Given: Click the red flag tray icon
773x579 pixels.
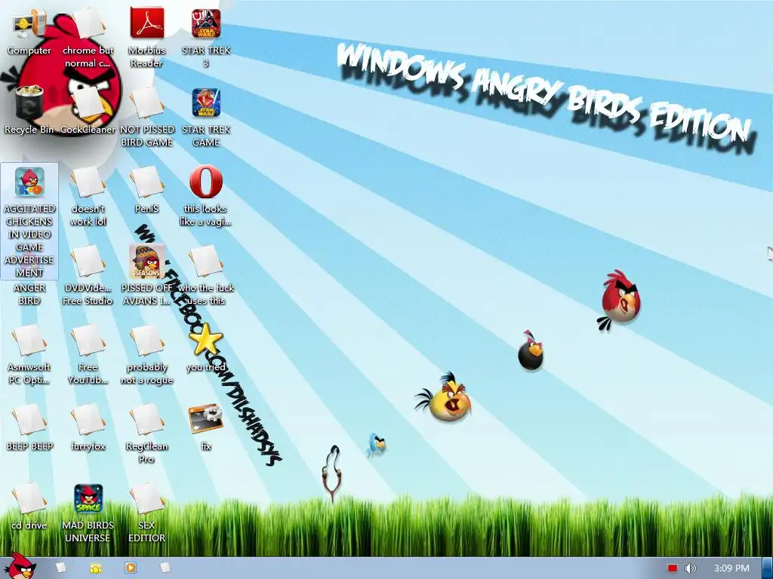Looking at the screenshot, I should pyautogui.click(x=673, y=568).
